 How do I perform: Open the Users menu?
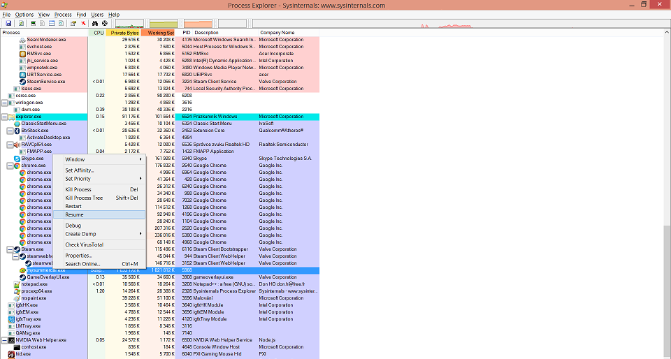click(x=97, y=15)
